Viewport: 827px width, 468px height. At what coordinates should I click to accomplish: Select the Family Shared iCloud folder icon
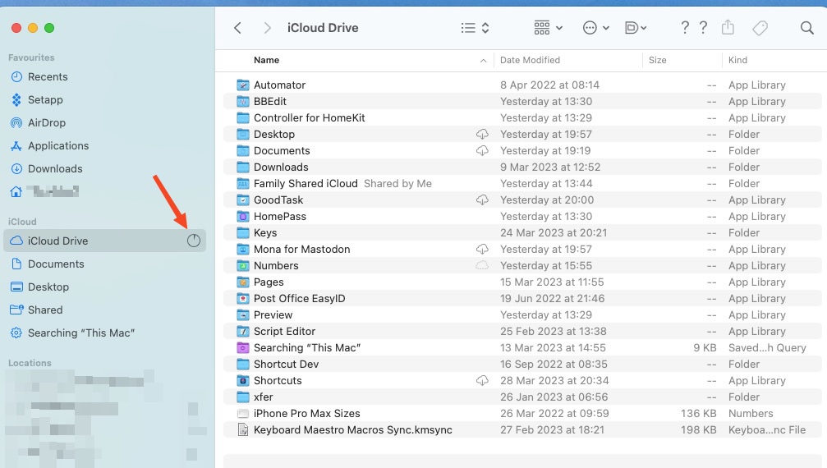[242, 183]
